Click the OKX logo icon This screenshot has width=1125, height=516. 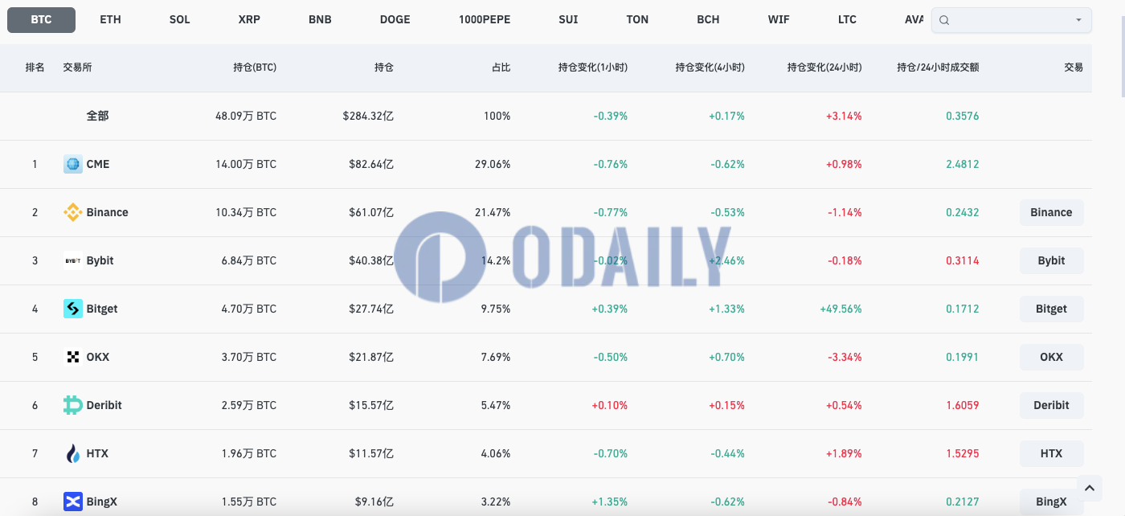[73, 357]
